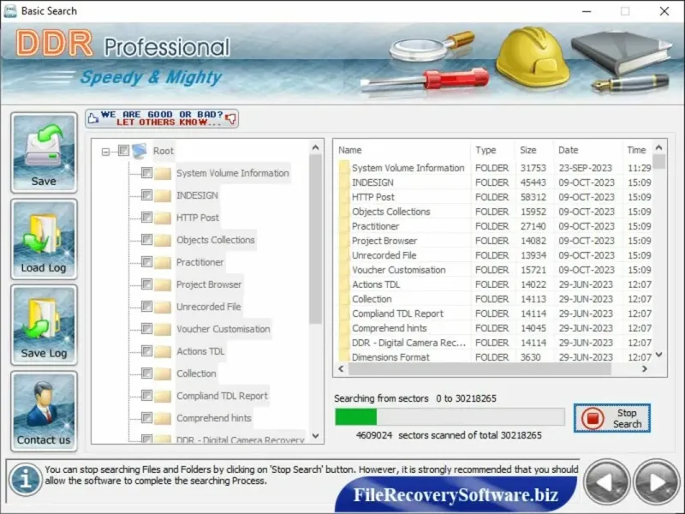The height and width of the screenshot is (514, 685).
Task: Click the file list scroll down arrow
Action: tap(659, 355)
